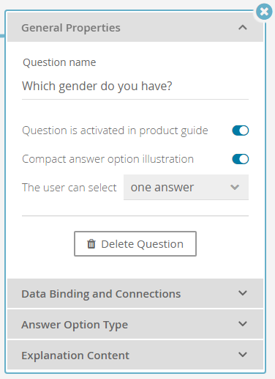
Task: Click the 'Question name' field label
Action: 59,62
